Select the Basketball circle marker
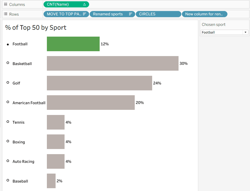 click(x=8, y=63)
